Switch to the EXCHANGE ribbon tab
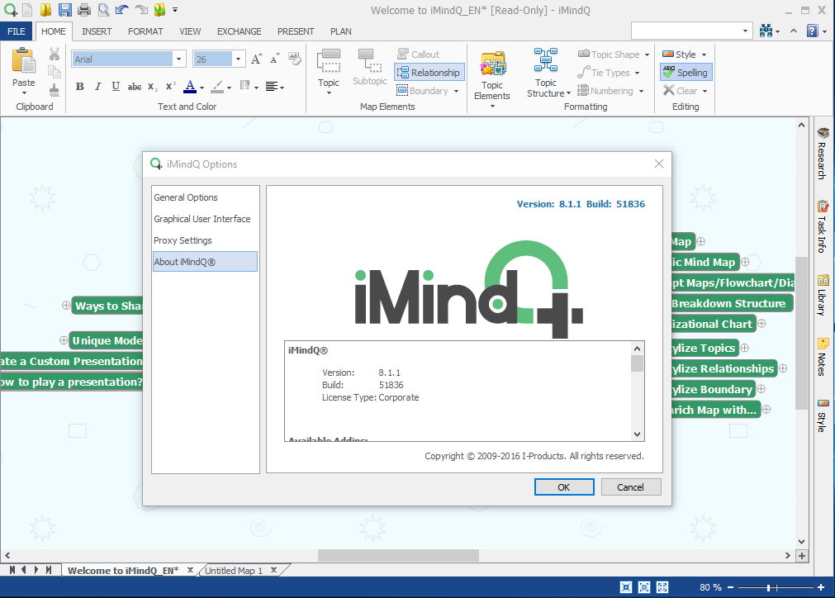Image resolution: width=835 pixels, height=598 pixels. click(x=240, y=31)
